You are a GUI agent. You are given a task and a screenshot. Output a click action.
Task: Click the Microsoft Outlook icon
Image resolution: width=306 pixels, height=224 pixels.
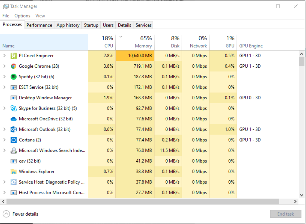14,129
